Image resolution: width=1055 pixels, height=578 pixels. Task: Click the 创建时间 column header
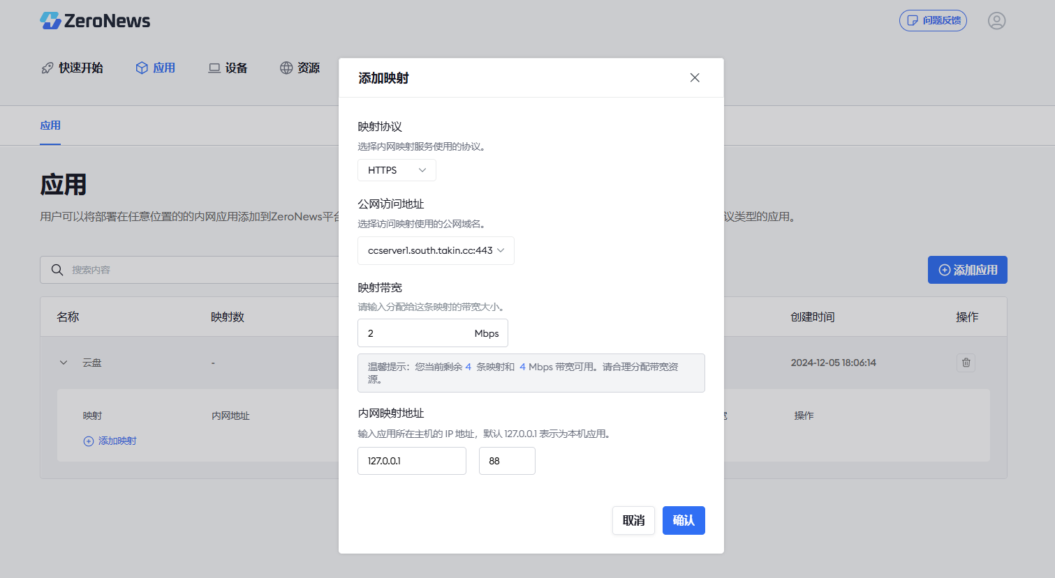click(813, 317)
